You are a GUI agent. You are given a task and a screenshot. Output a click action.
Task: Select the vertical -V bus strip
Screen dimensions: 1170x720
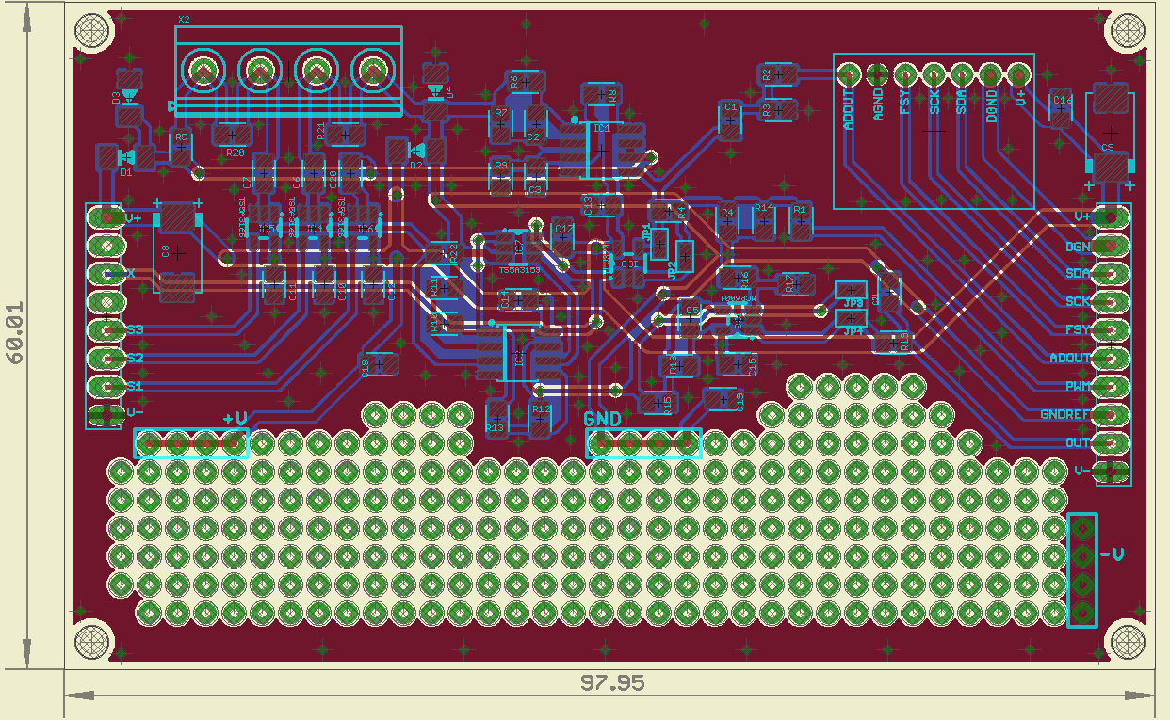point(1082,570)
